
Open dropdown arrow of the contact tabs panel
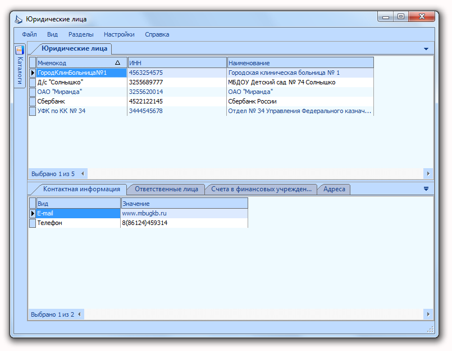[426, 189]
